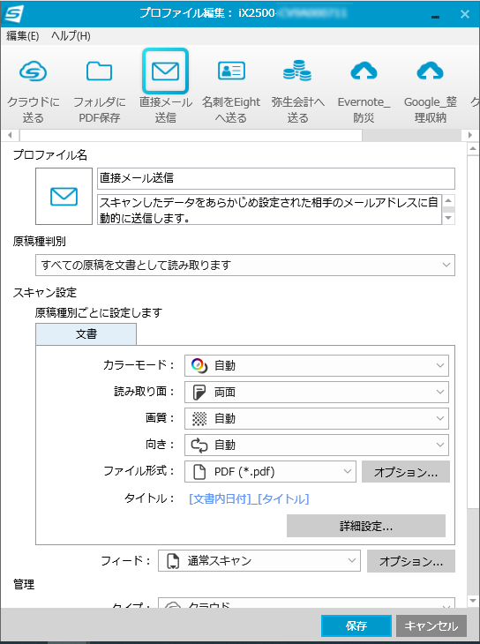This screenshot has height=644, width=480.
Task: Open the タイプ クラウド dropdown
Action: point(306,604)
